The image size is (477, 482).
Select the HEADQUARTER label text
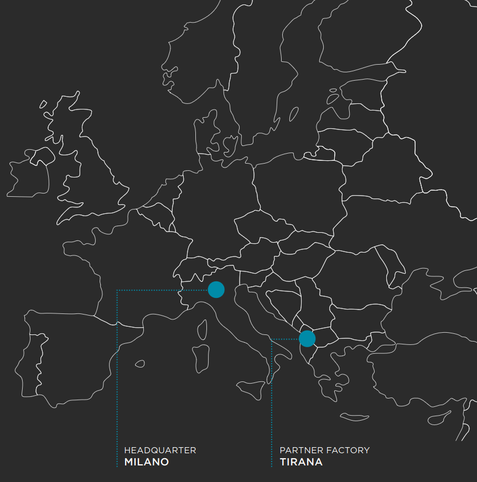tap(160, 450)
